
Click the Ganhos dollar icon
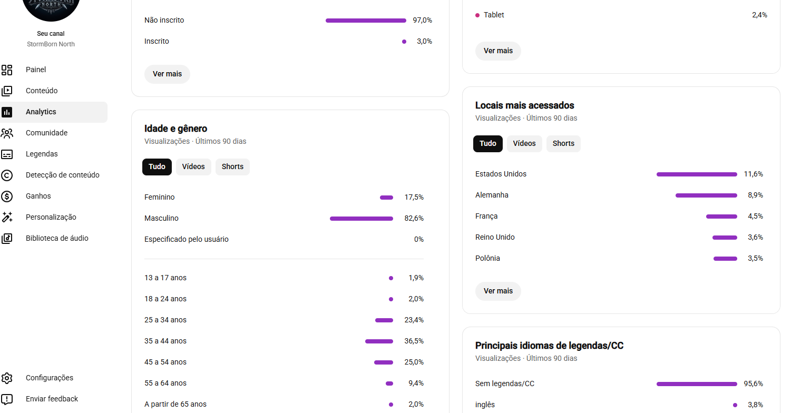[7, 196]
